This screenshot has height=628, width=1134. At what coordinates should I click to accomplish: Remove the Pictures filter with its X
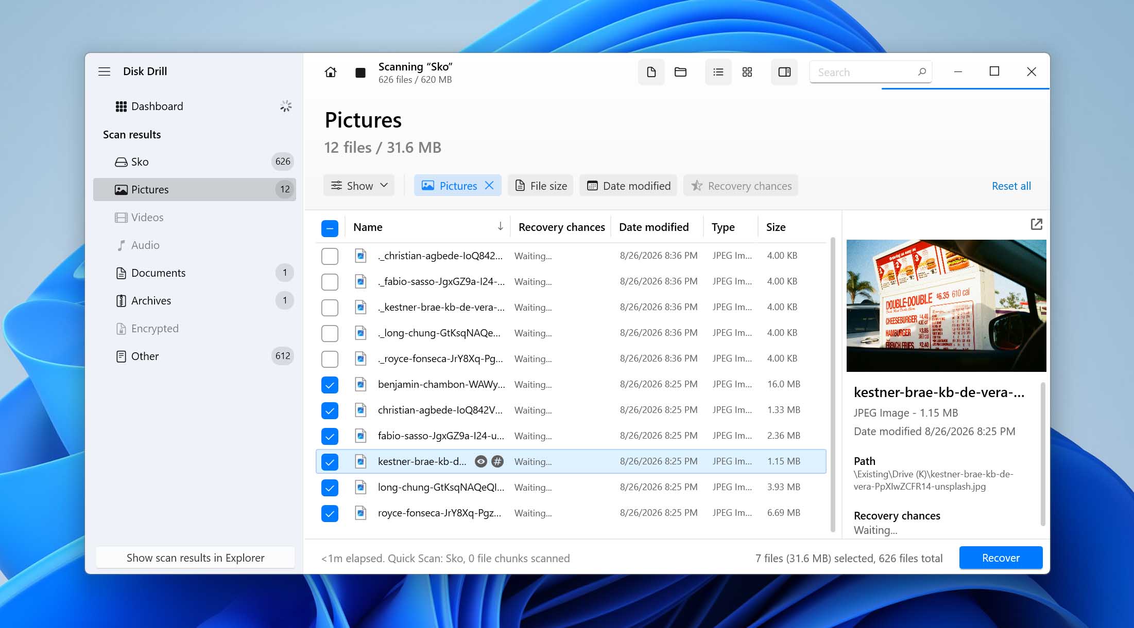[x=489, y=186]
